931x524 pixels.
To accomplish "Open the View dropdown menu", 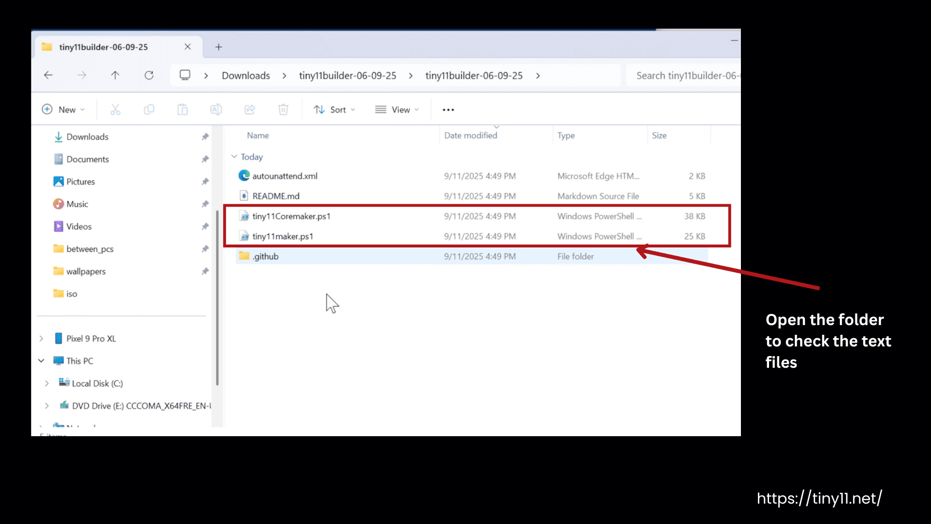I will coord(397,110).
